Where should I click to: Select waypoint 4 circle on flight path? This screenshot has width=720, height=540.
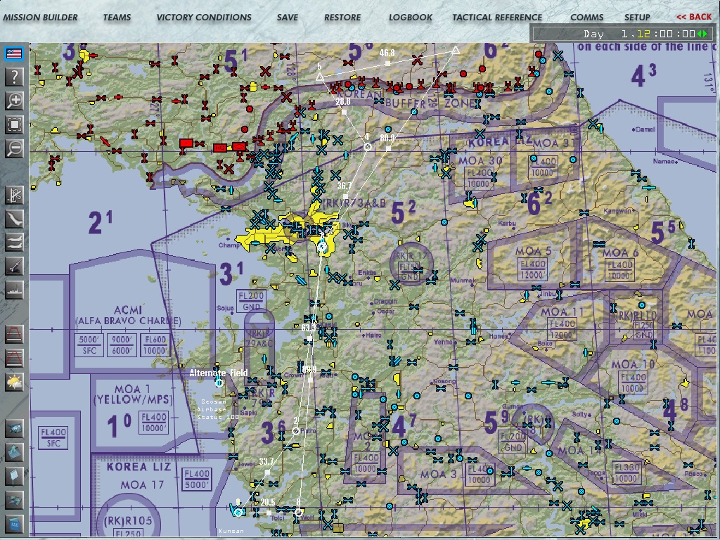(367, 147)
